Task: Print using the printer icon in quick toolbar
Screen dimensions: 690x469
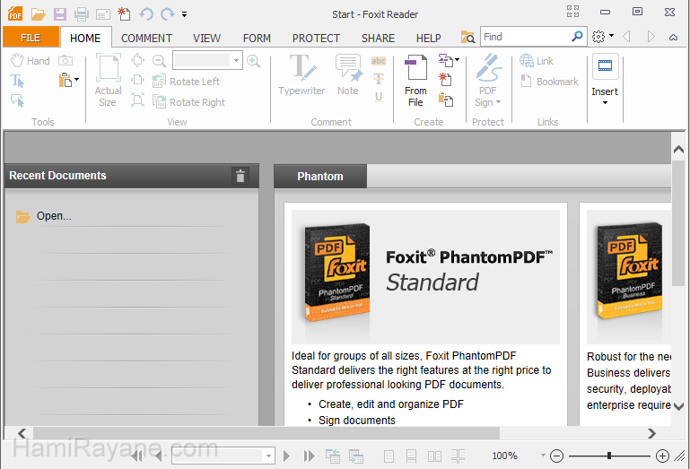Action: coord(82,14)
